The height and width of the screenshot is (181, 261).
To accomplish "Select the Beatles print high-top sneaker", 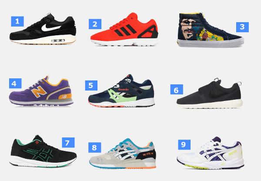I will pos(211,30).
